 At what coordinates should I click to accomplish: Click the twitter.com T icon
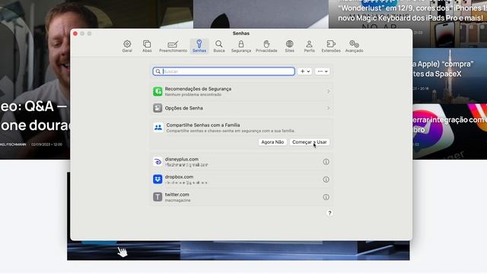click(158, 197)
